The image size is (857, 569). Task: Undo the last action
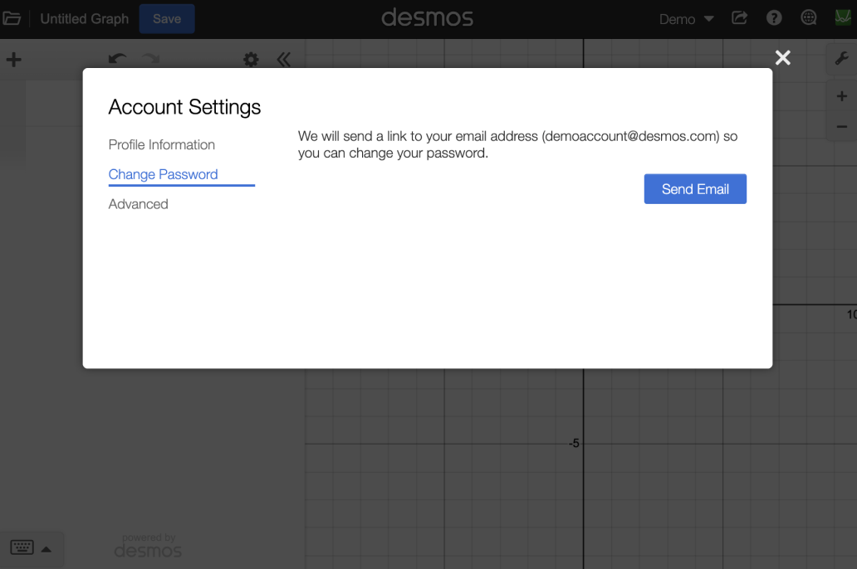pyautogui.click(x=117, y=58)
